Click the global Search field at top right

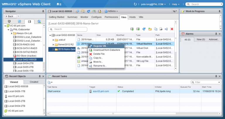pyautogui.click(x=204, y=4)
